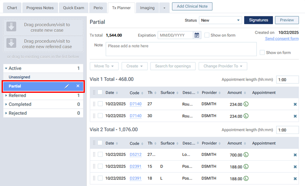Click green status icon on first 234.00 amount
The image size is (305, 186).
pos(246,104)
